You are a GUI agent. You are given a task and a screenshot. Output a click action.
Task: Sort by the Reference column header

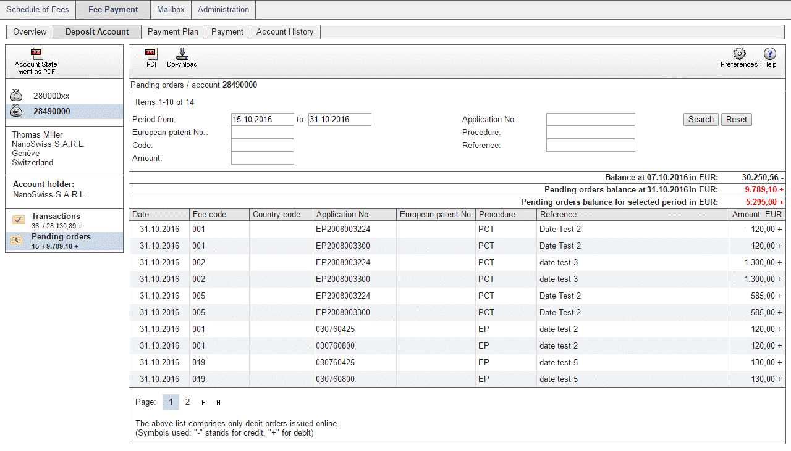tap(633, 215)
